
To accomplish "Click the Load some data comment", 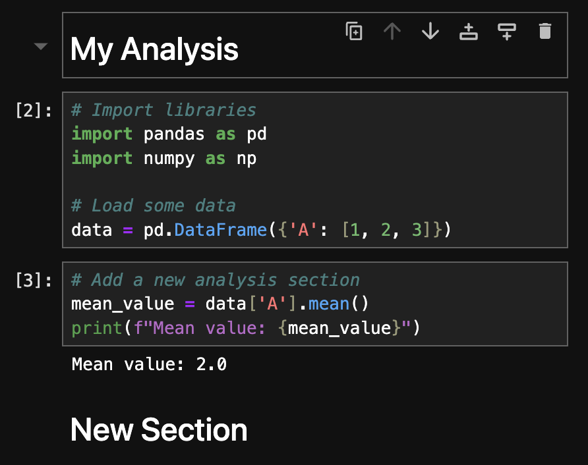I will point(154,205).
